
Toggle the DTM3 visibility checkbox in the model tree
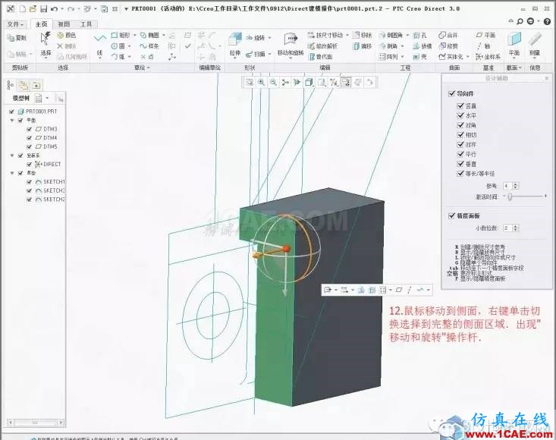tap(29, 129)
